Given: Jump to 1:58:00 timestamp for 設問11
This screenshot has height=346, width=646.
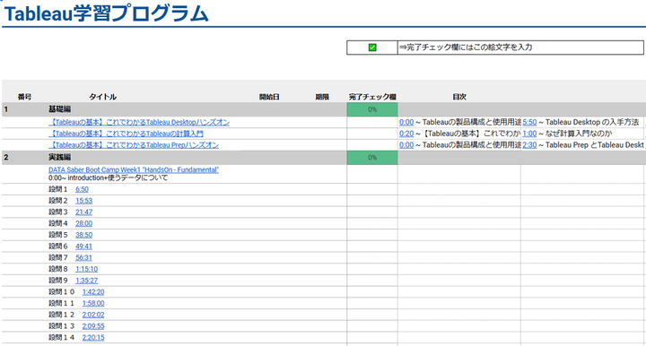Looking at the screenshot, I should (x=93, y=303).
